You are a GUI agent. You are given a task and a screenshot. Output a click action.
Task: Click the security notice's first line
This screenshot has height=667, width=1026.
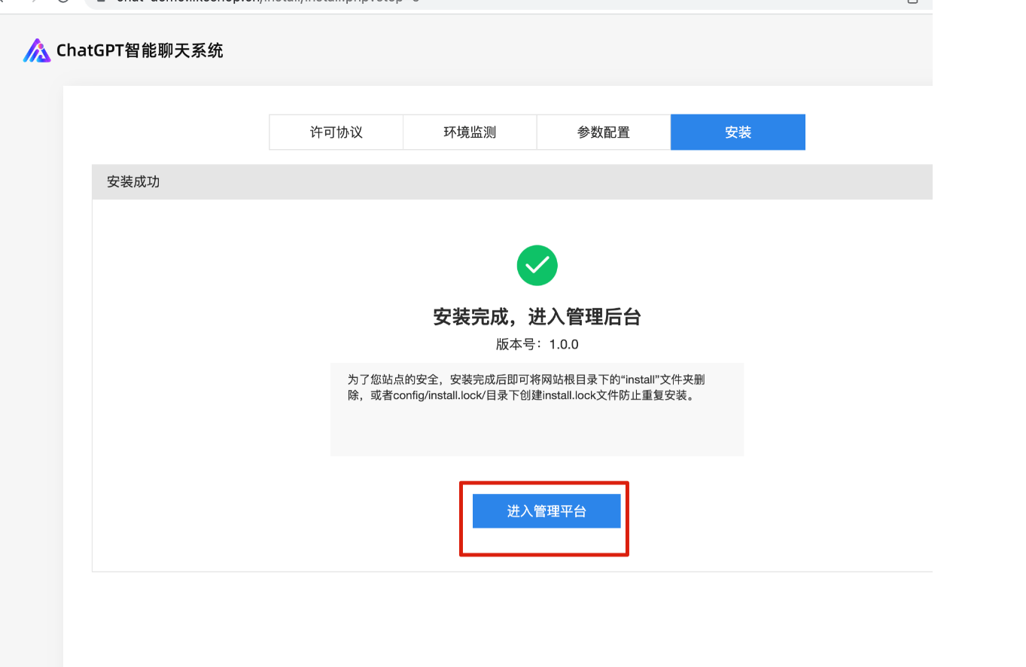tap(525, 379)
